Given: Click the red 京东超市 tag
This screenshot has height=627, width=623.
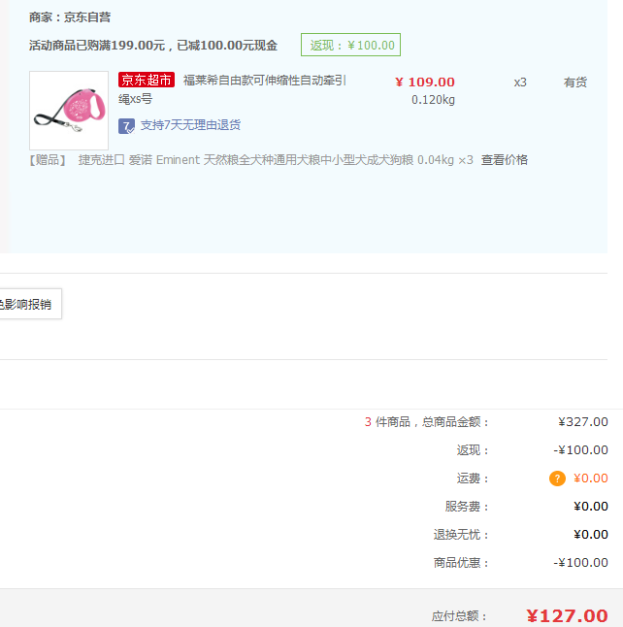Looking at the screenshot, I should tap(147, 80).
